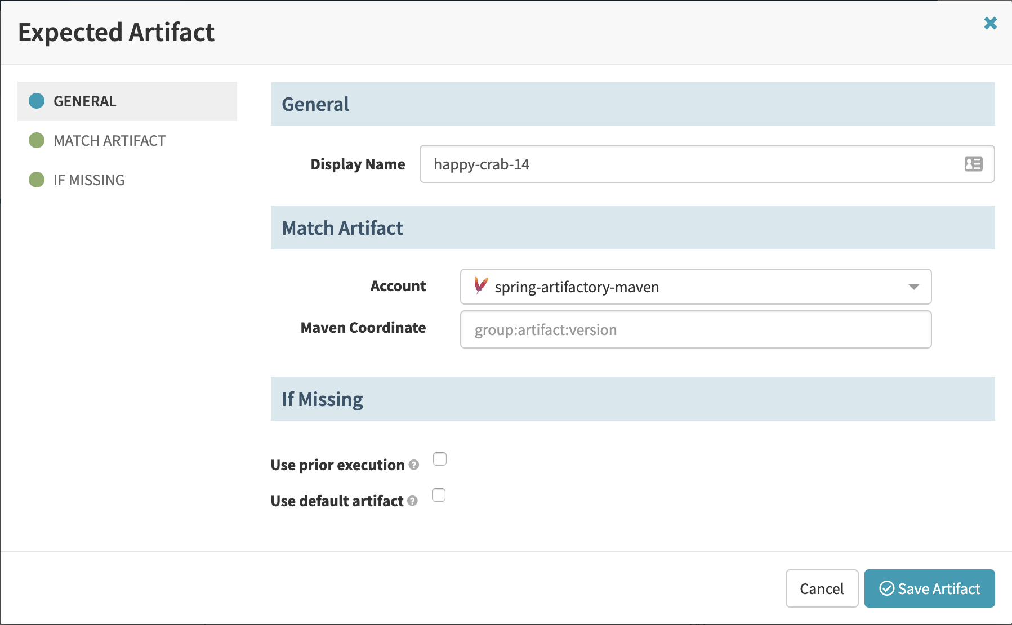The width and height of the screenshot is (1012, 625).
Task: Click the Maven Coordinate label
Action: click(363, 328)
